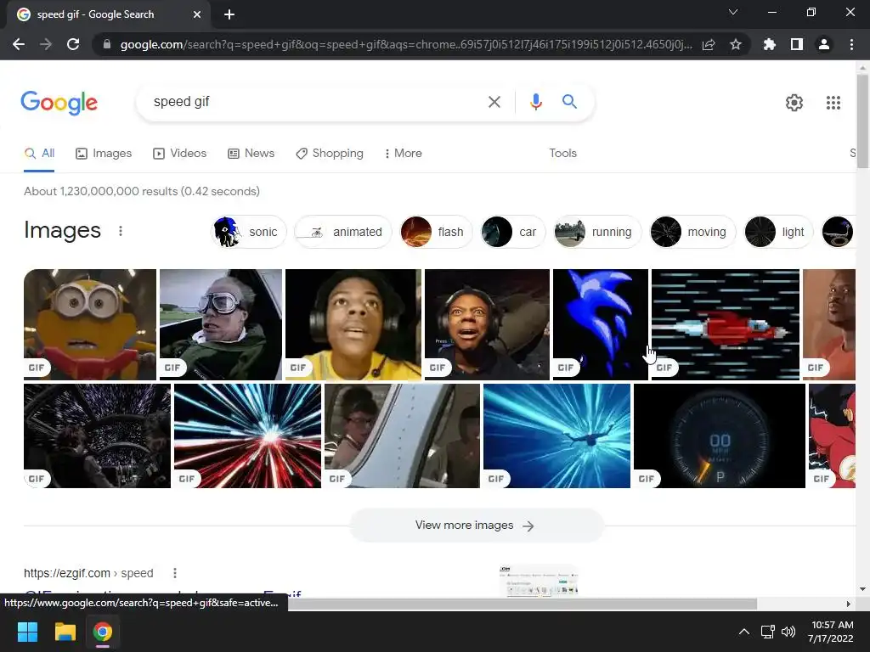Open ezgif.com speed result link

(x=88, y=573)
